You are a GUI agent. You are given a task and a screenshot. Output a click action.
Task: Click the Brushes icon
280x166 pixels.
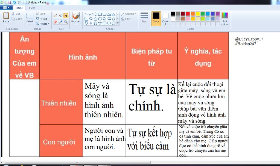(76, 16)
